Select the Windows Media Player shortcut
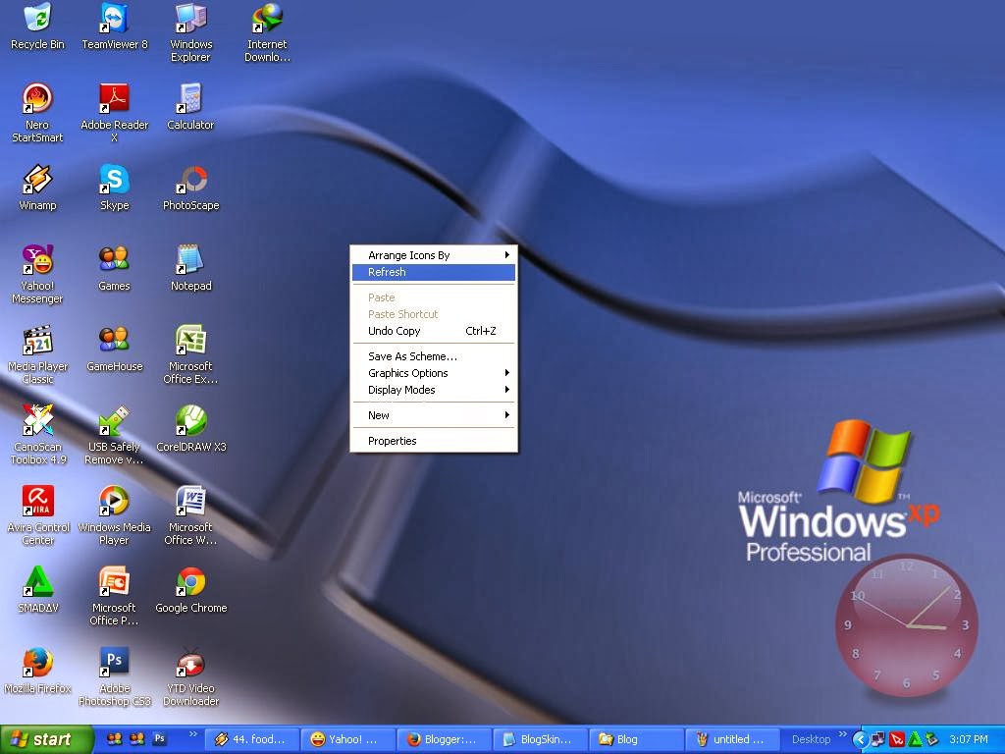The image size is (1005, 754). (x=114, y=515)
